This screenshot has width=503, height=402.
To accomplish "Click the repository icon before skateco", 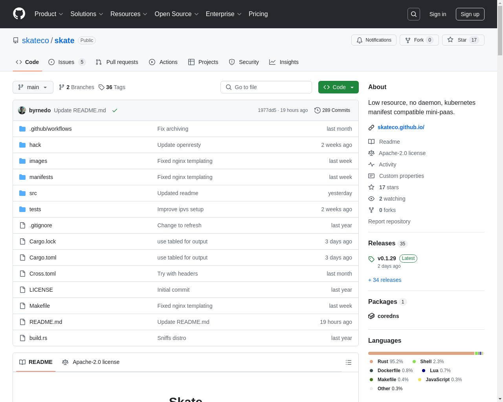I will 16,40.
